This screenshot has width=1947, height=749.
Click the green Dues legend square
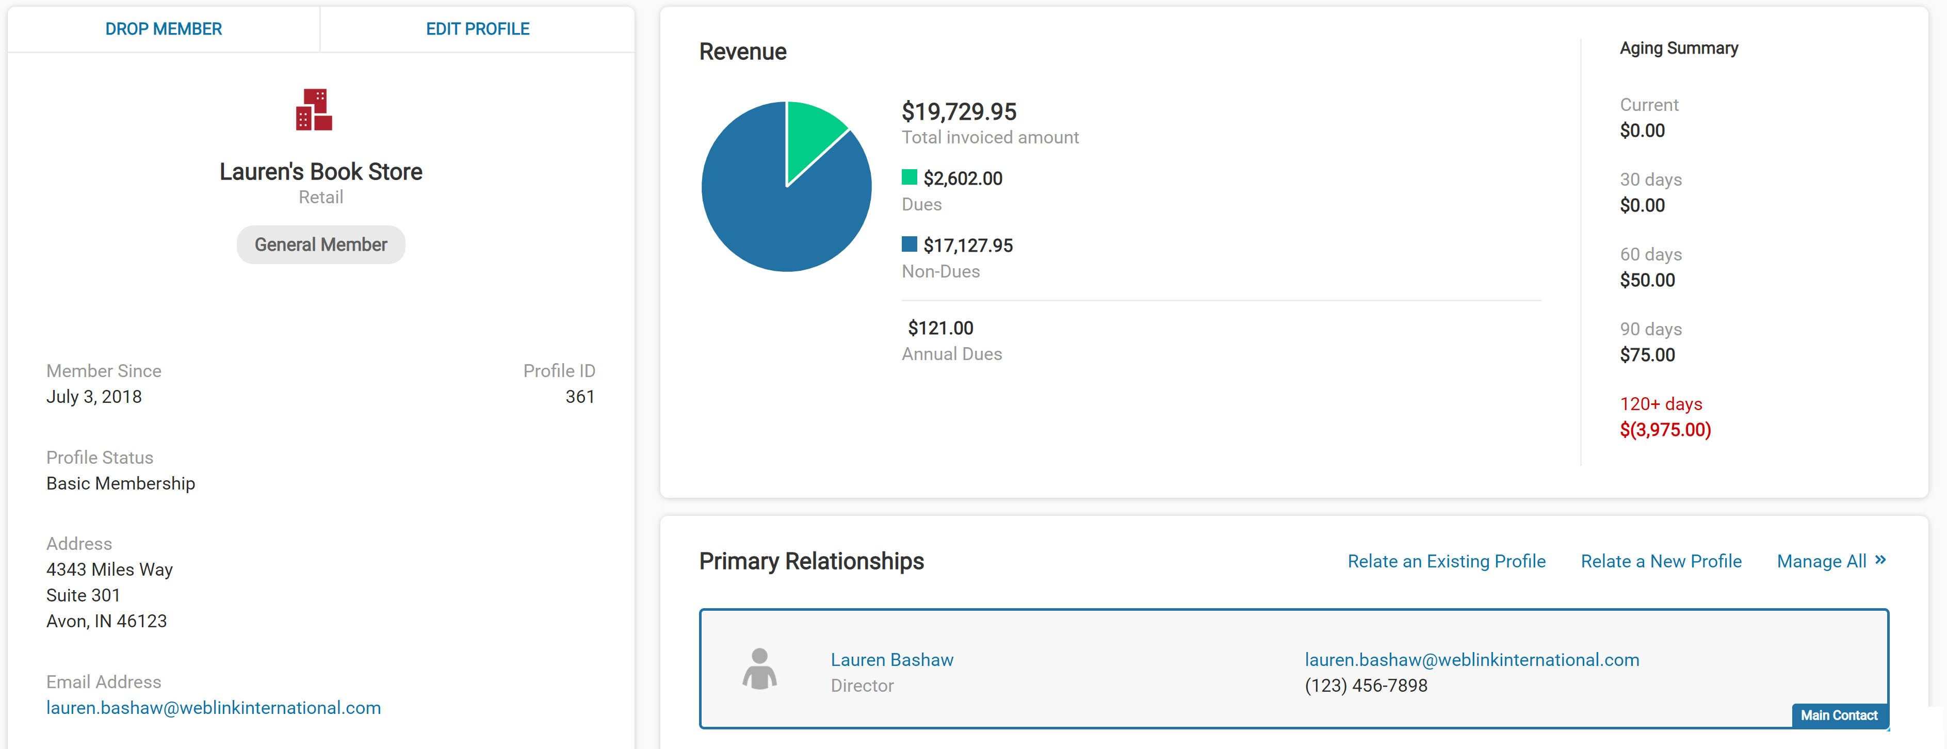(909, 177)
